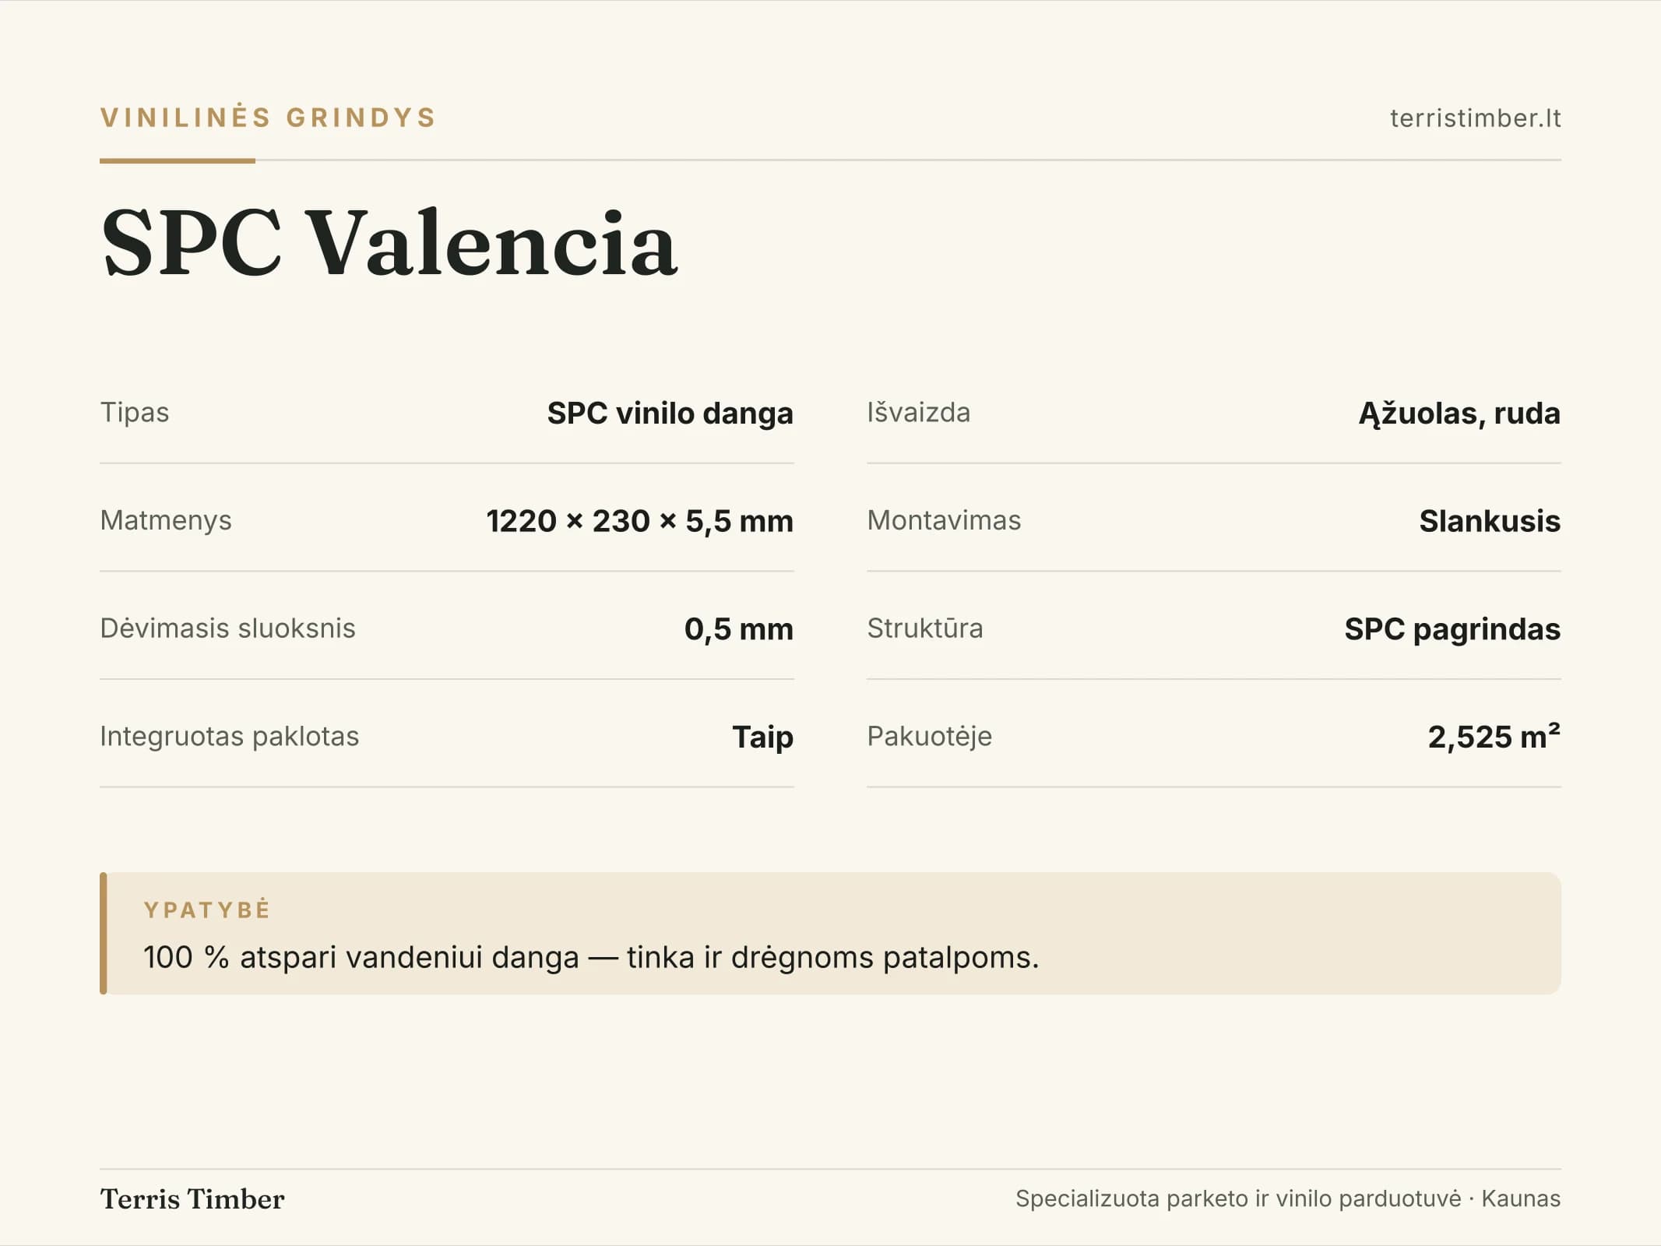Select the VINILINĖS GRINDYS category heading
1661x1246 pixels.
(269, 118)
